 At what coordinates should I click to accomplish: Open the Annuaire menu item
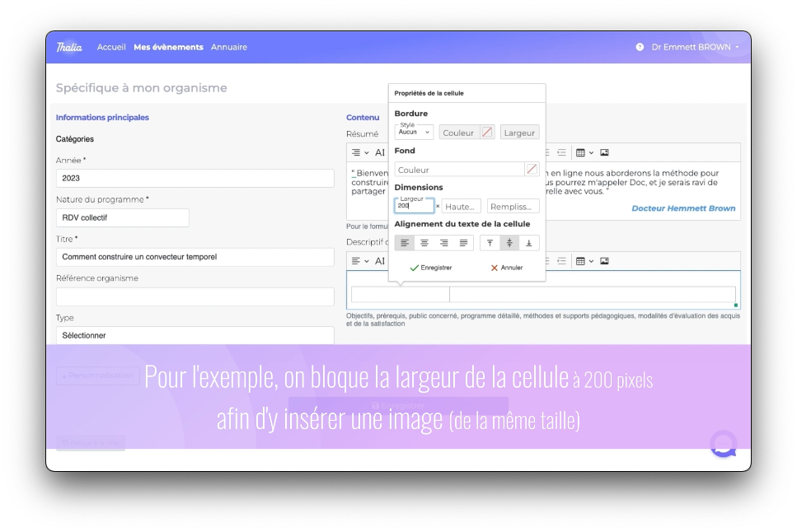click(229, 47)
